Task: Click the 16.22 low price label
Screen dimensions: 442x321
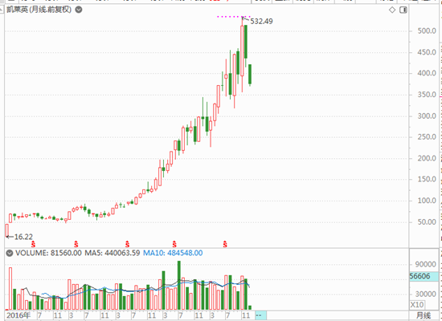Action: pyautogui.click(x=23, y=237)
